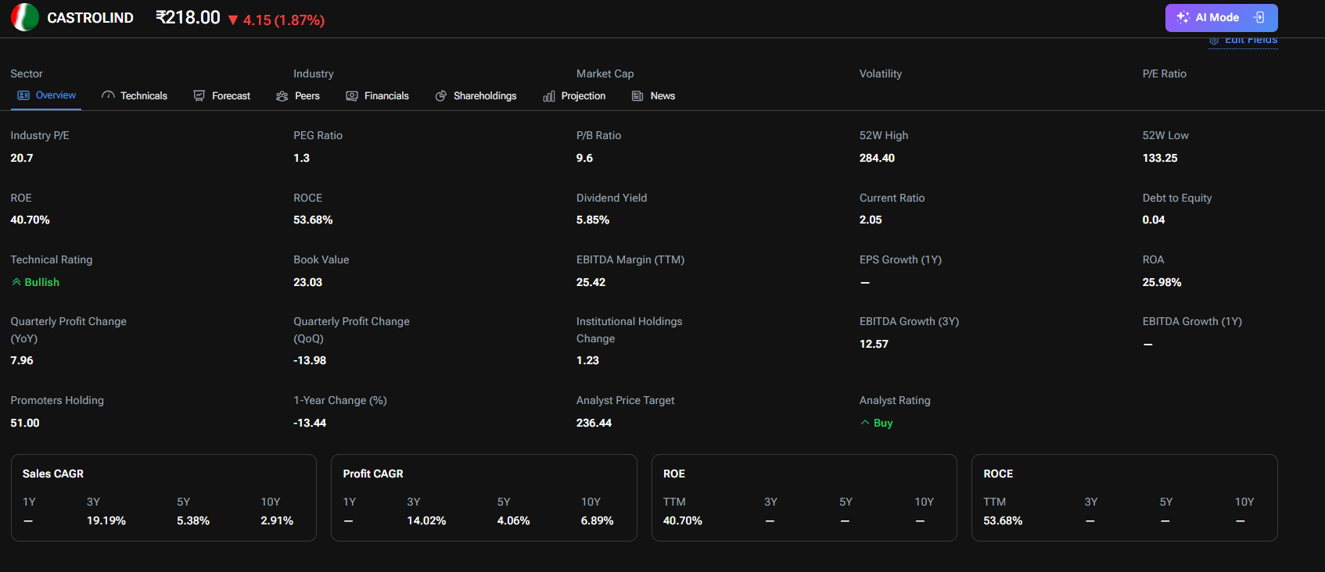The image size is (1325, 572).
Task: Click the ROA value 25.98%
Action: pos(1162,282)
